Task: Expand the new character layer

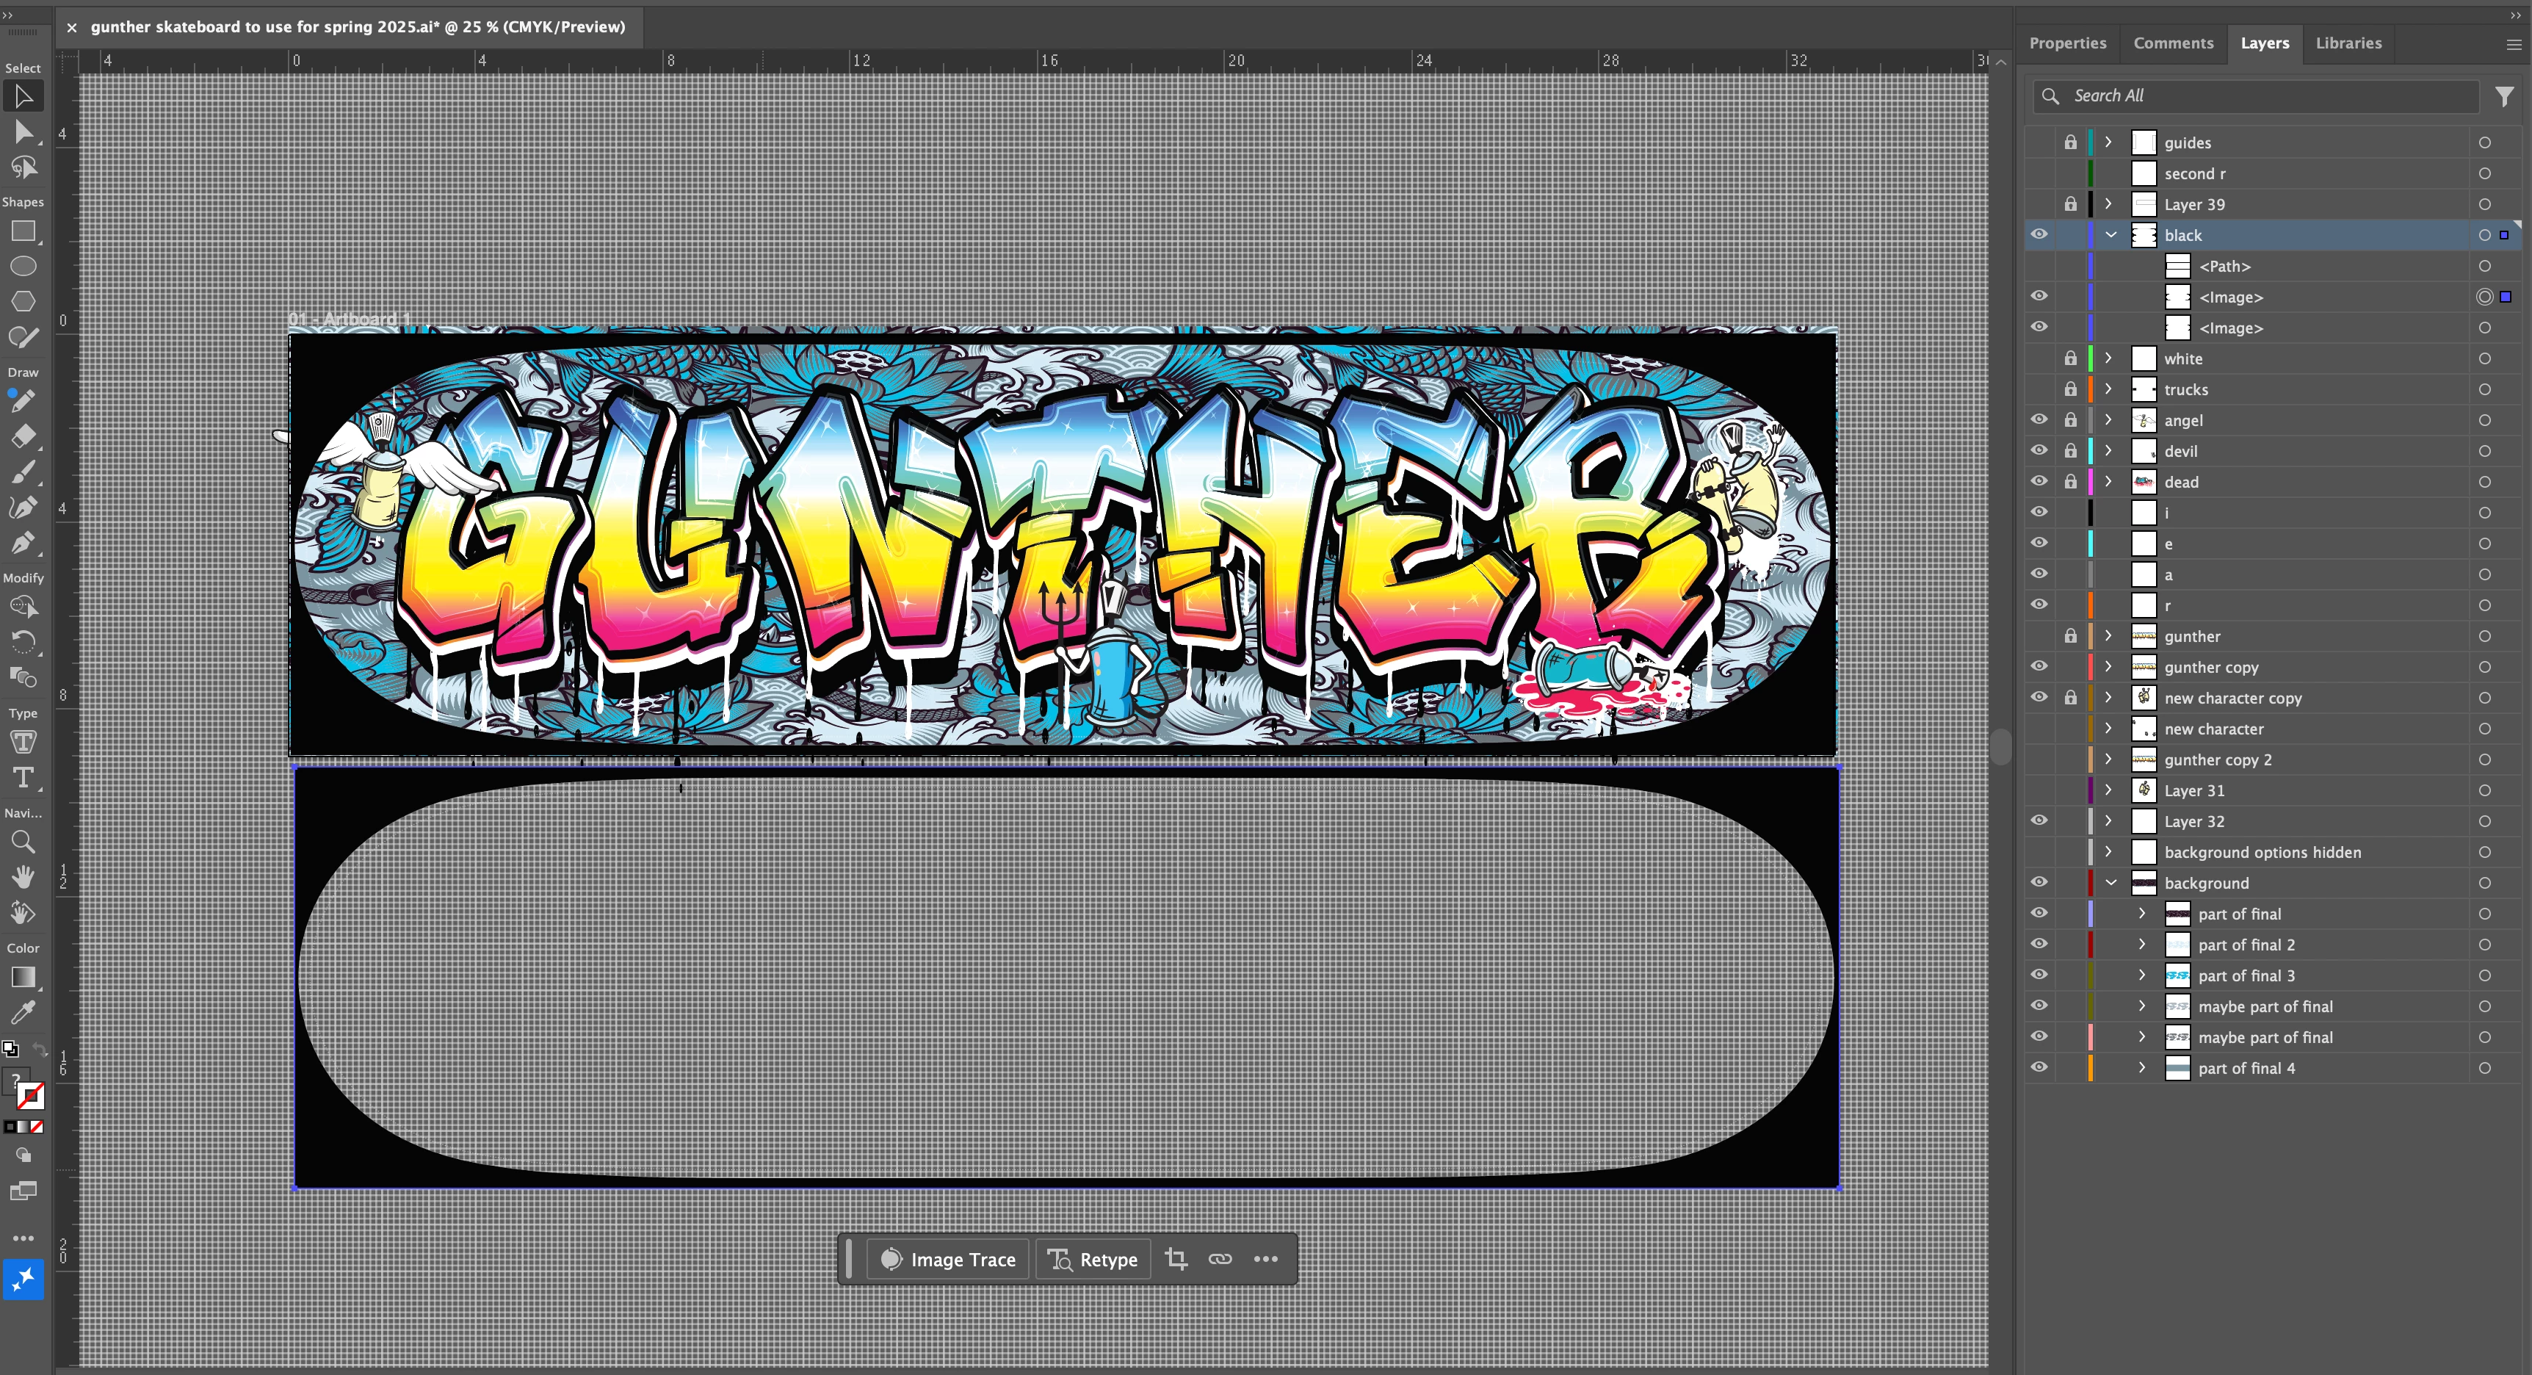Action: tap(2109, 729)
